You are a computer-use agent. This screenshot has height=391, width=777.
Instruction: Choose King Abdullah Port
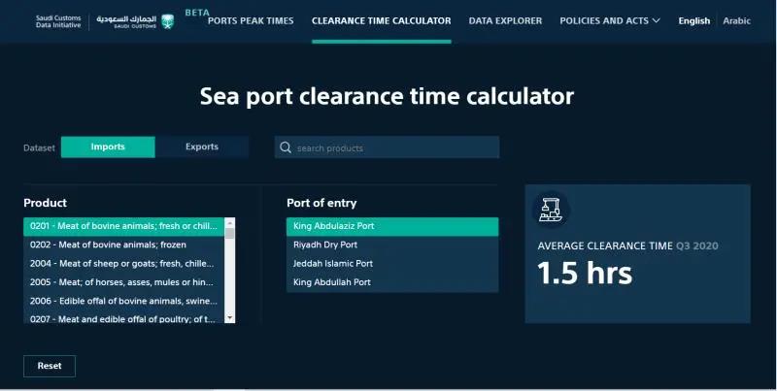[392, 282]
